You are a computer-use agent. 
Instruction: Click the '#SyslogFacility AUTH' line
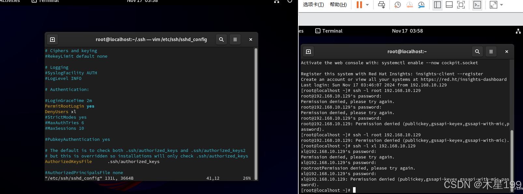tap(71, 73)
